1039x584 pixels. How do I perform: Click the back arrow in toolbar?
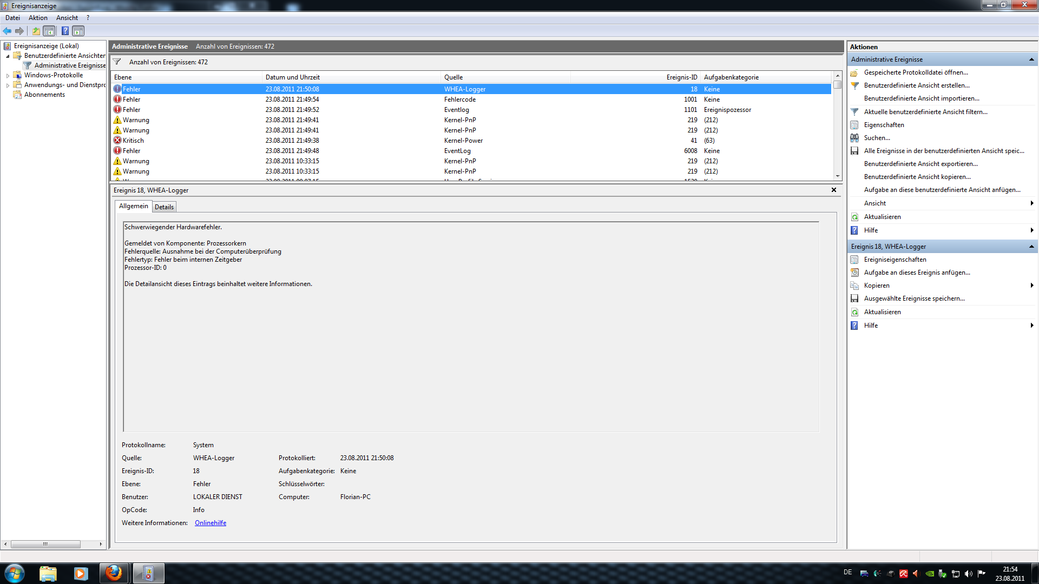coord(7,31)
